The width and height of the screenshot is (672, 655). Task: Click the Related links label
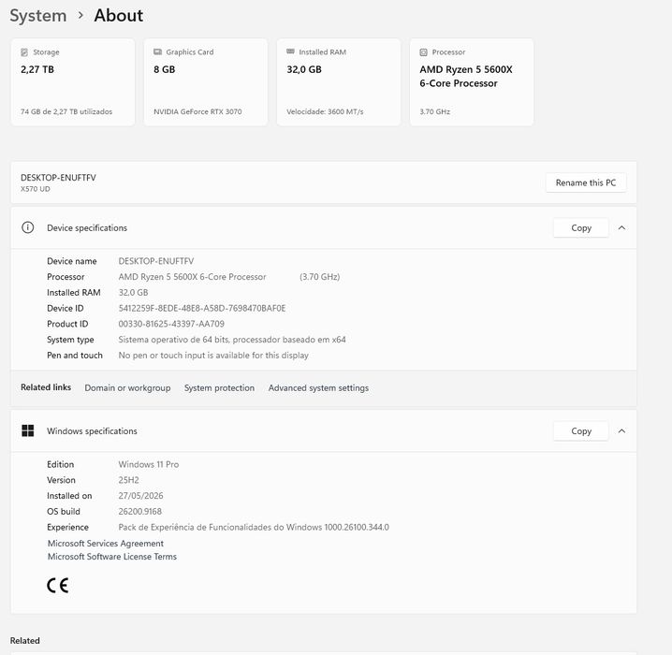tap(46, 387)
